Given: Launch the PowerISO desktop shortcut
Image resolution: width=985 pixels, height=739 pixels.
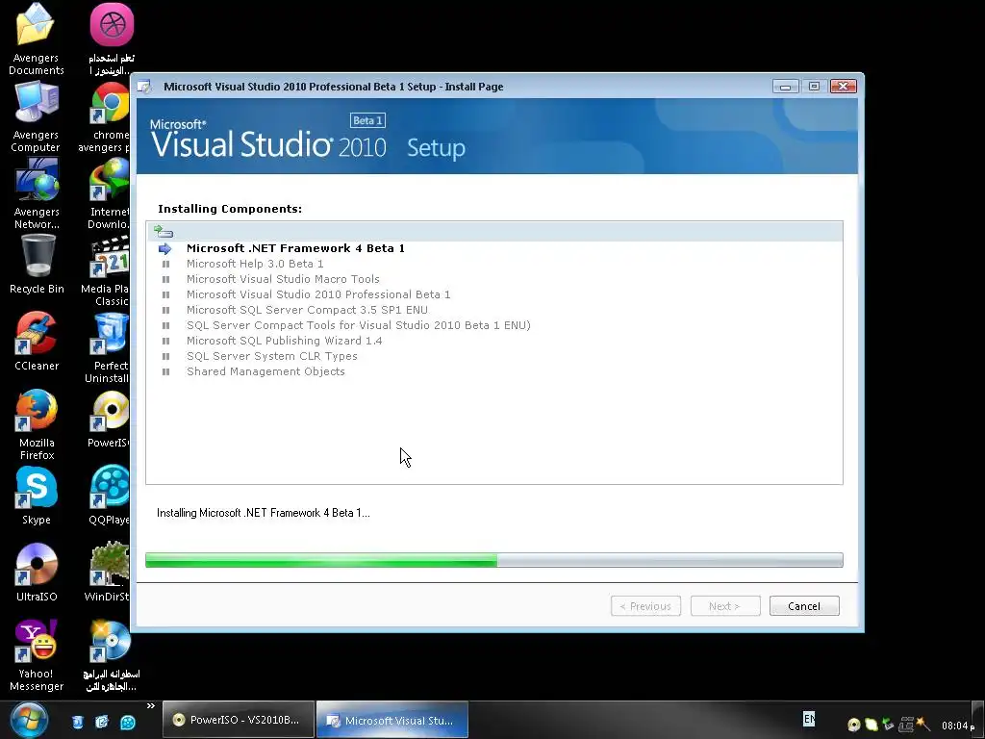Looking at the screenshot, I should tap(108, 419).
